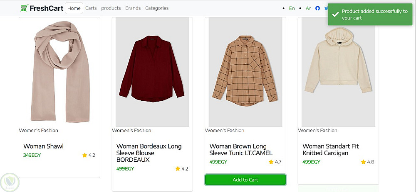Click the star icon on the Knitted Cardigan card
416x192 pixels.
(364, 162)
